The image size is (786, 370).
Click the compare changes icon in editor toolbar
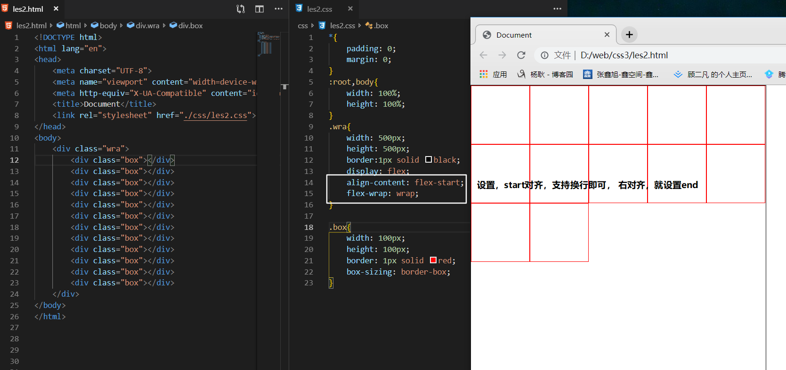coord(241,9)
